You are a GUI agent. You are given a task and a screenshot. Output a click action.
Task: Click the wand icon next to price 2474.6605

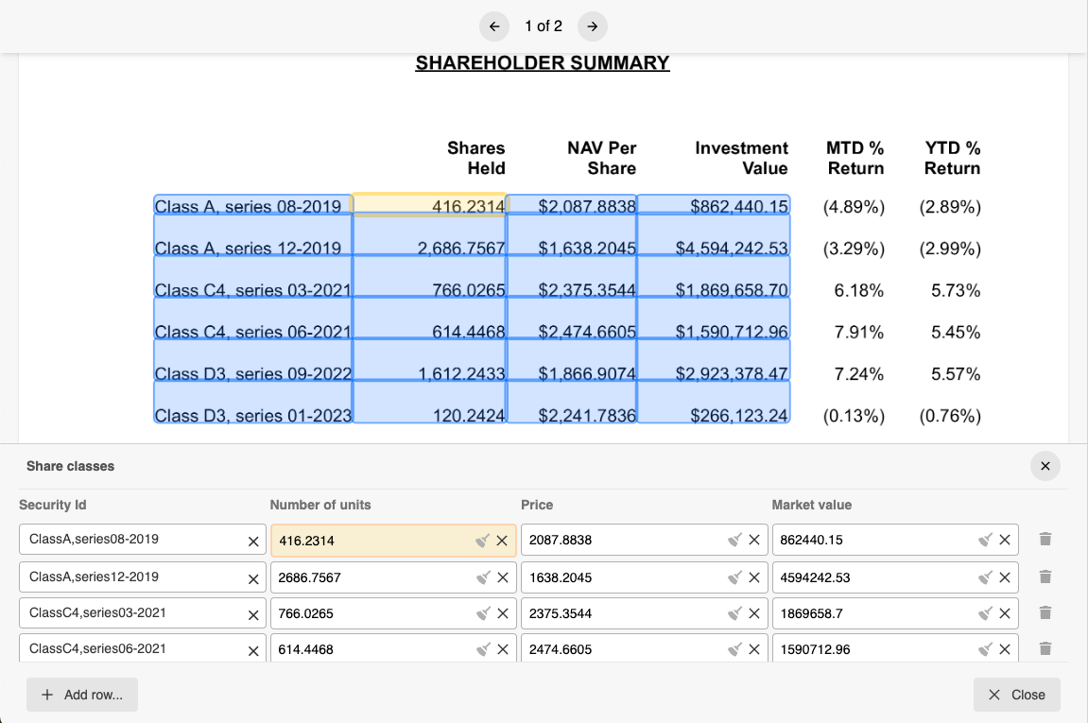[x=736, y=649]
